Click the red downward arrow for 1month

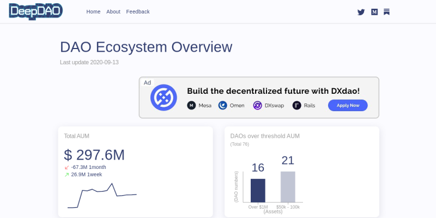(x=67, y=167)
